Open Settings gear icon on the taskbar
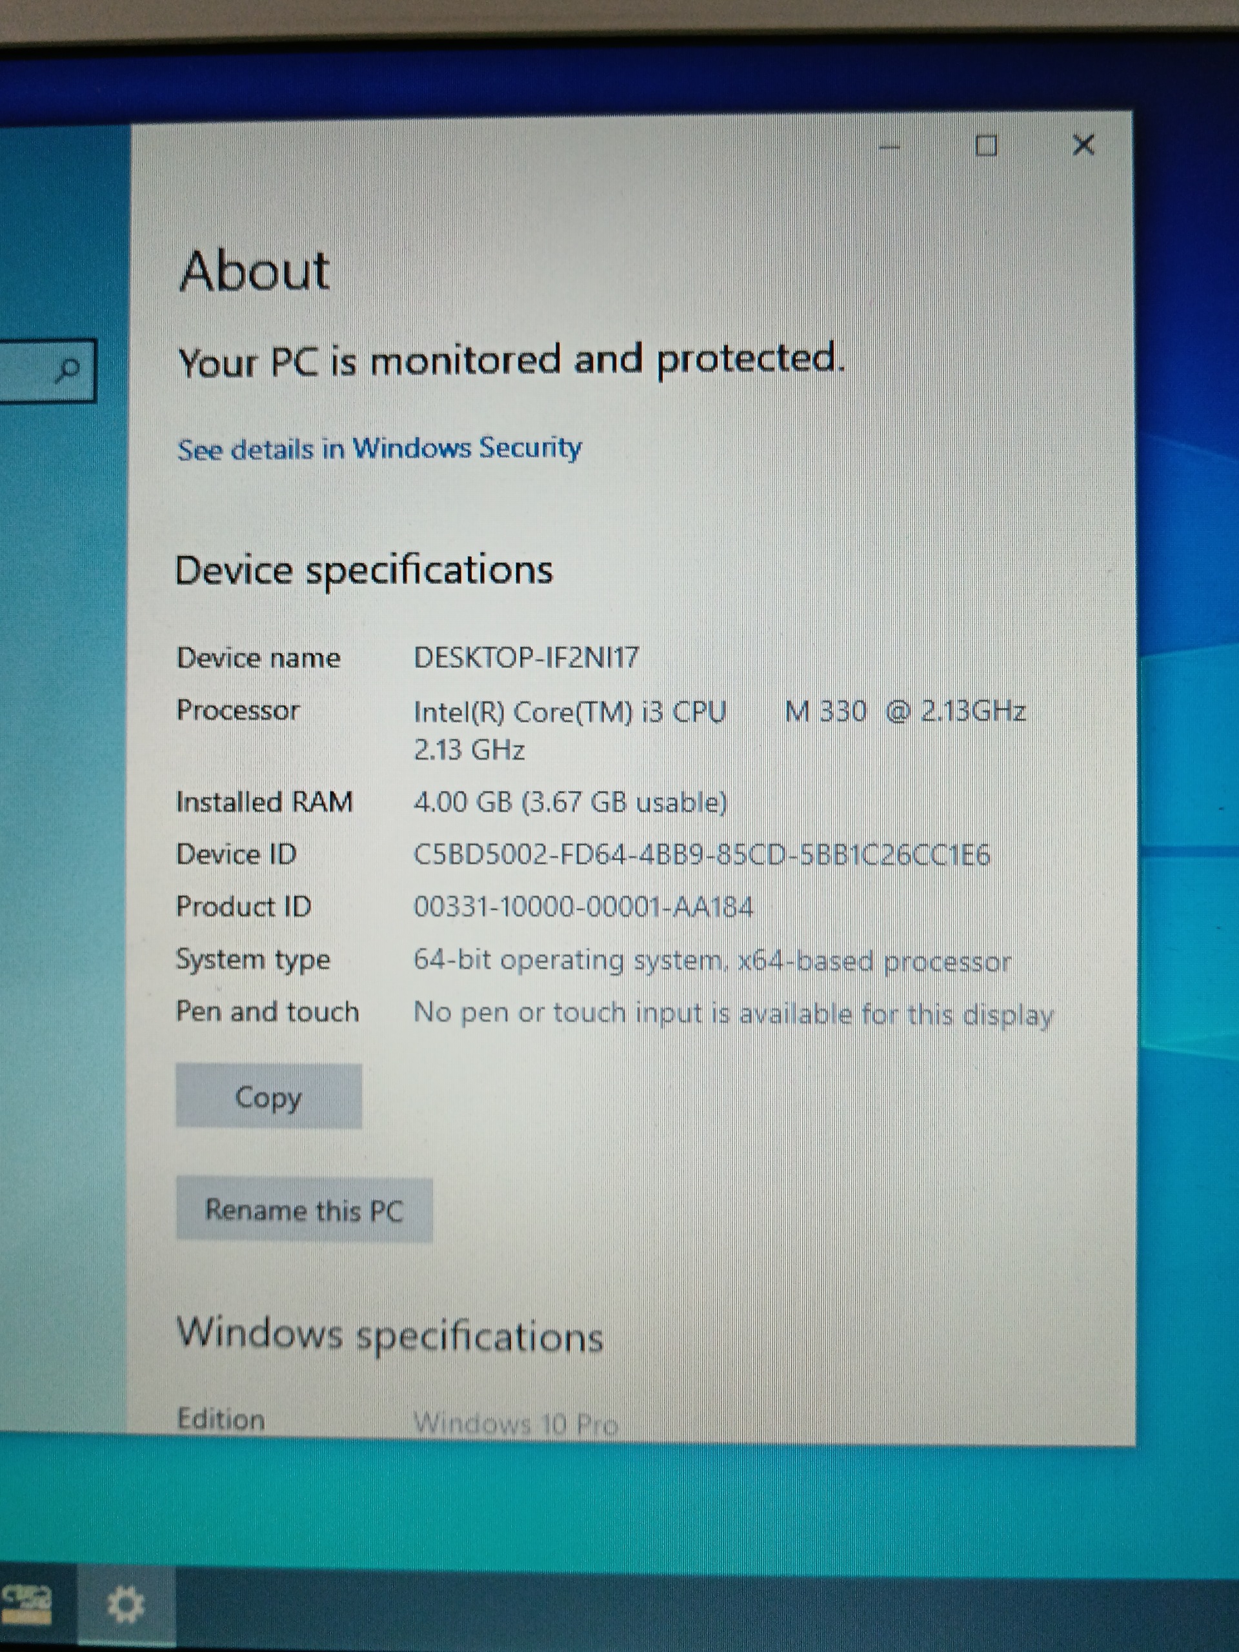 pos(125,1604)
